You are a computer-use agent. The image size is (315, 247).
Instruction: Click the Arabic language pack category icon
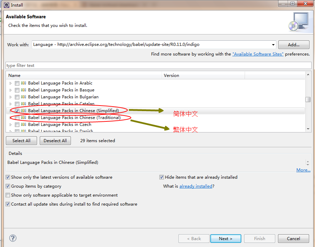[24, 83]
